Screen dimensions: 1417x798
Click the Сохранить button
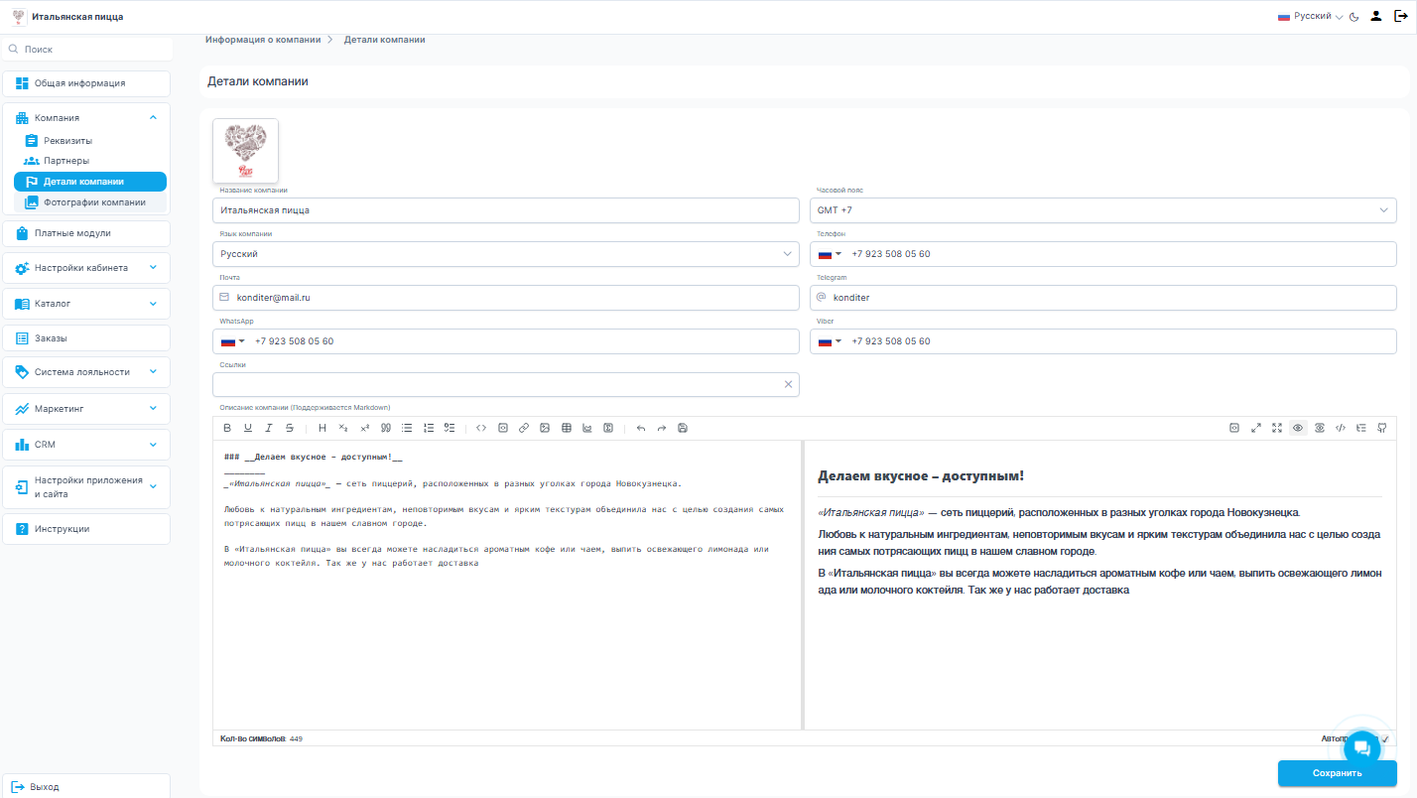click(1337, 773)
